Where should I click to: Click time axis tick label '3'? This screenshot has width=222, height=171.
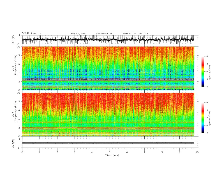[75, 152]
